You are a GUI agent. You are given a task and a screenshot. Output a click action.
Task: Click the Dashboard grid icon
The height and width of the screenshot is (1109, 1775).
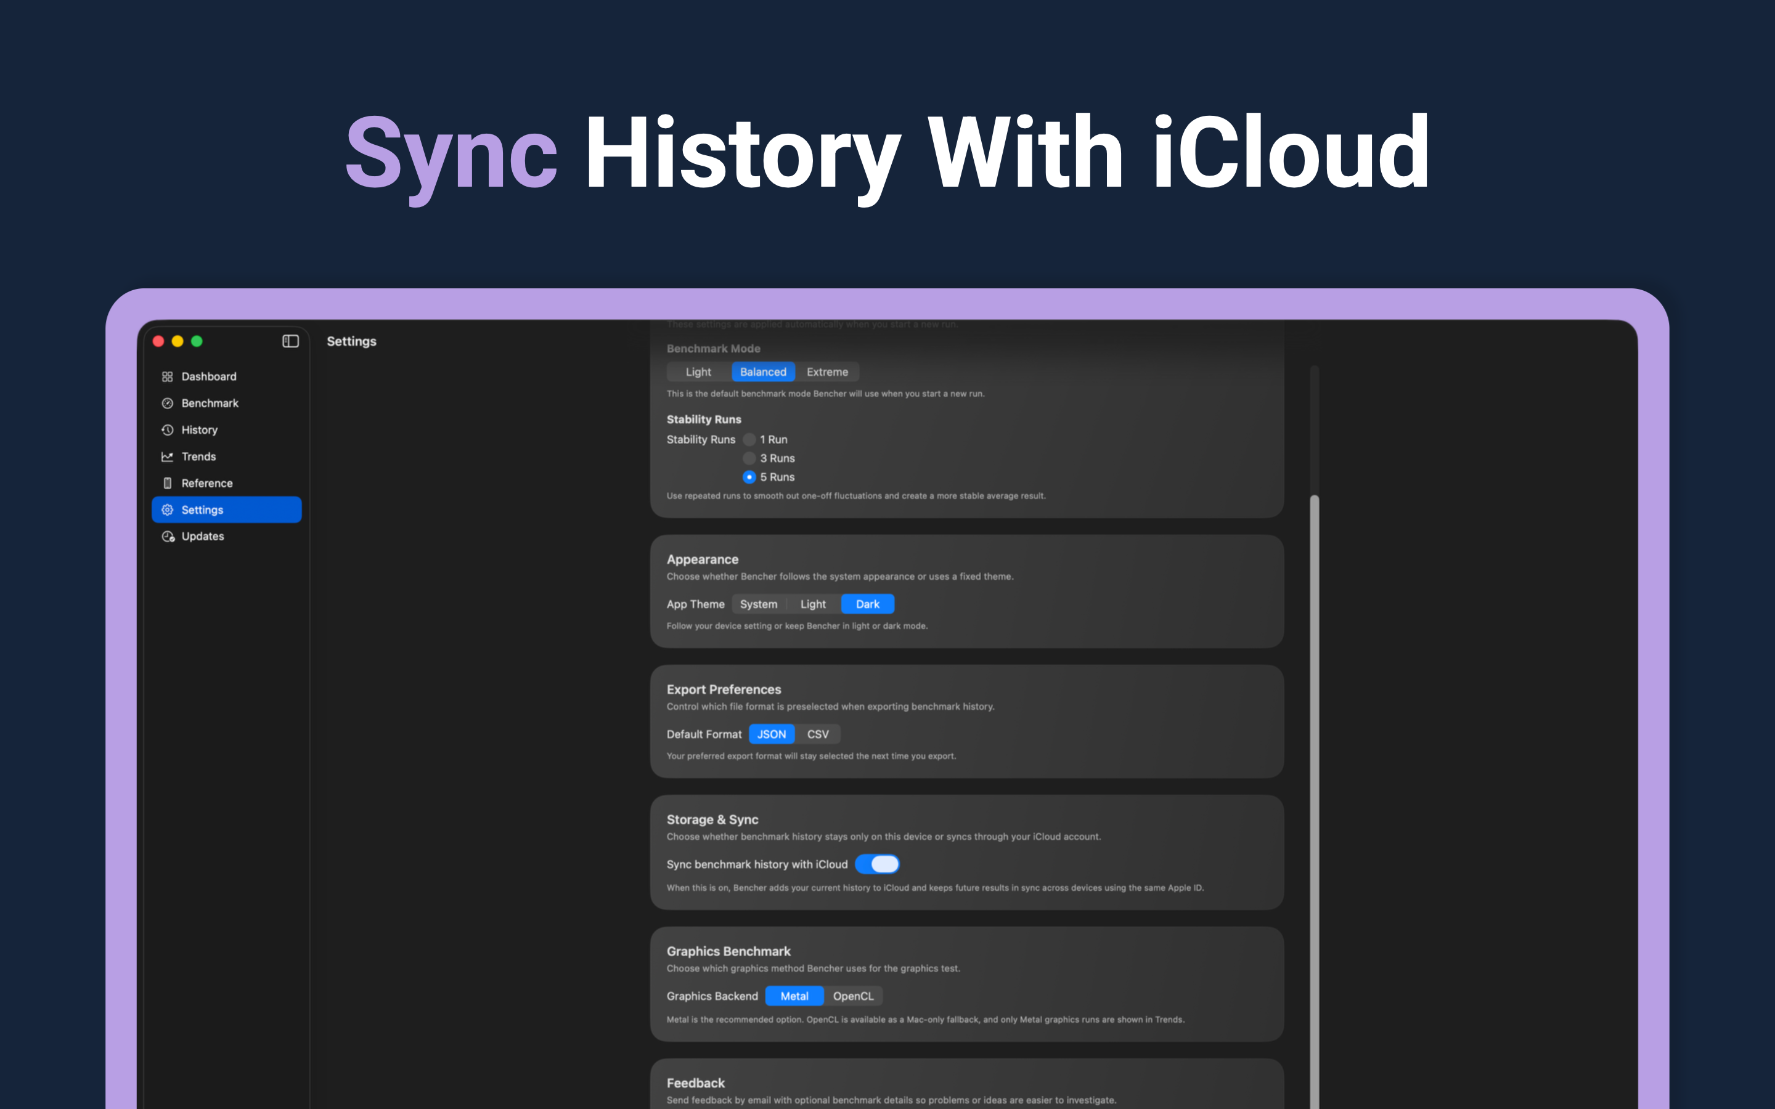(x=167, y=376)
